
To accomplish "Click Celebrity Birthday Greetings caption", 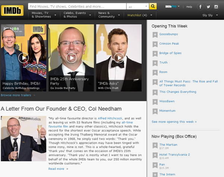I will coord(21,88).
